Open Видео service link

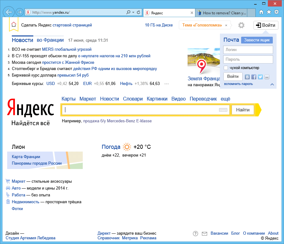click(179, 99)
